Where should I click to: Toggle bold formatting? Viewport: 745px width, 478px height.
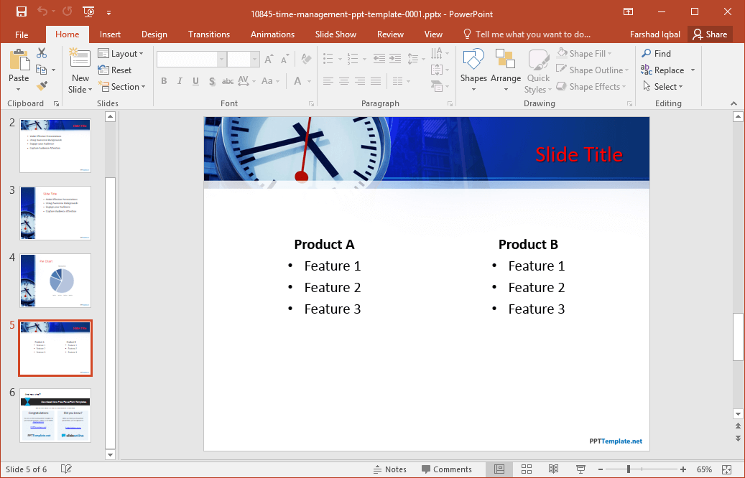pyautogui.click(x=164, y=81)
